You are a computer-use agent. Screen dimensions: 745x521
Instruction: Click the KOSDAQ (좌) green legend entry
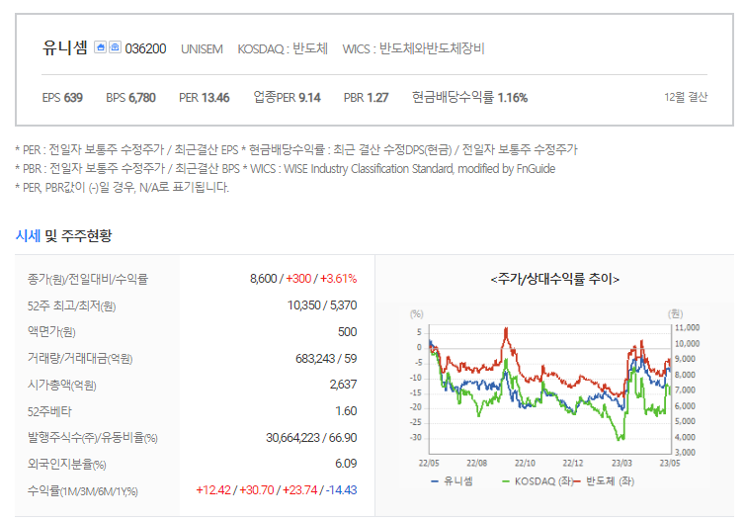(538, 481)
